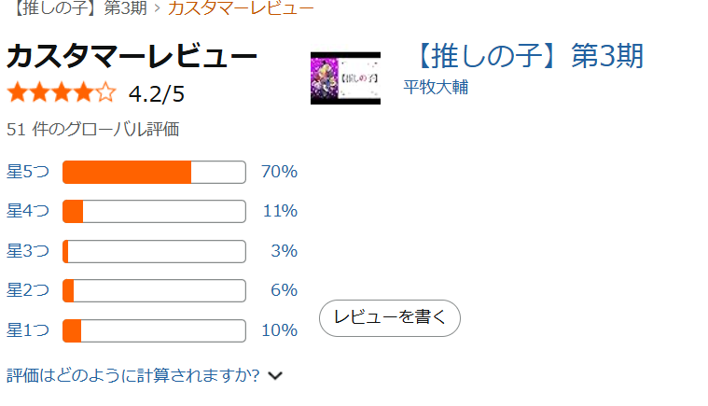Open the 【推しの子】第3期 product thumbnail
708x406 pixels.
tap(345, 77)
